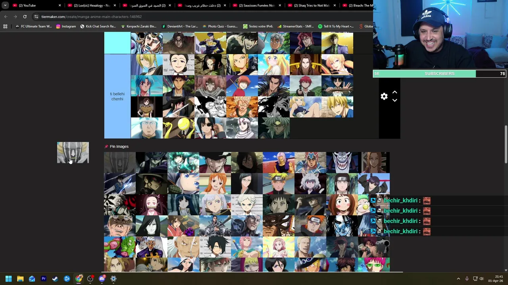View site information icon in address bar
The width and height of the screenshot is (508, 285).
tap(36, 17)
